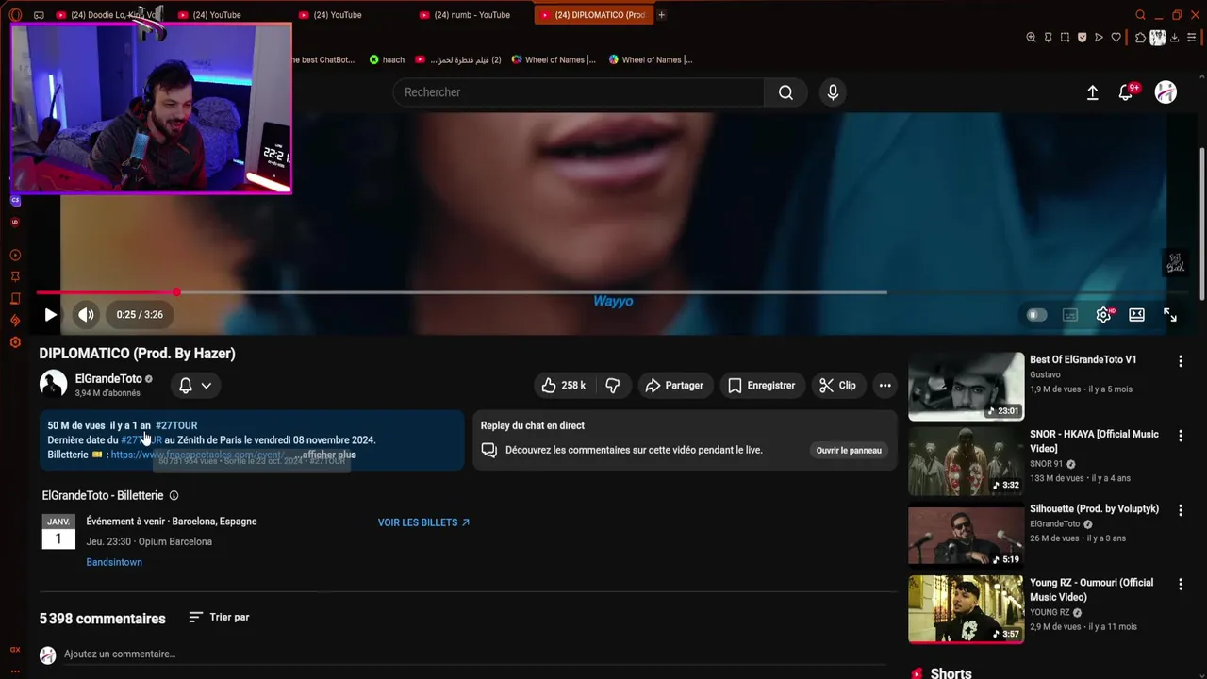Click the red progress scrubber handle
This screenshot has width=1207, height=679.
pos(176,292)
